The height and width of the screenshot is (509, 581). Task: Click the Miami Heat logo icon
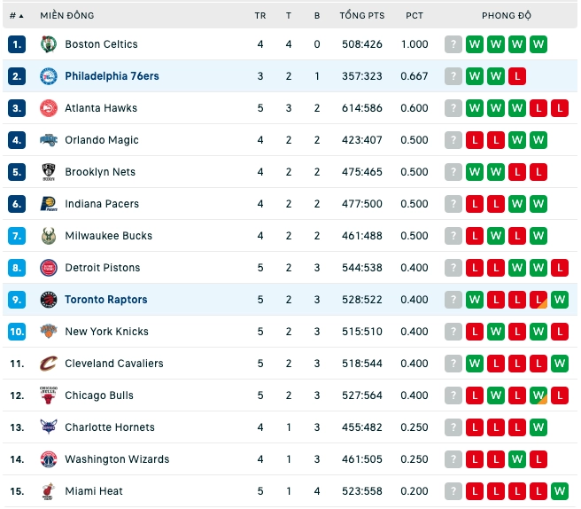click(x=48, y=491)
